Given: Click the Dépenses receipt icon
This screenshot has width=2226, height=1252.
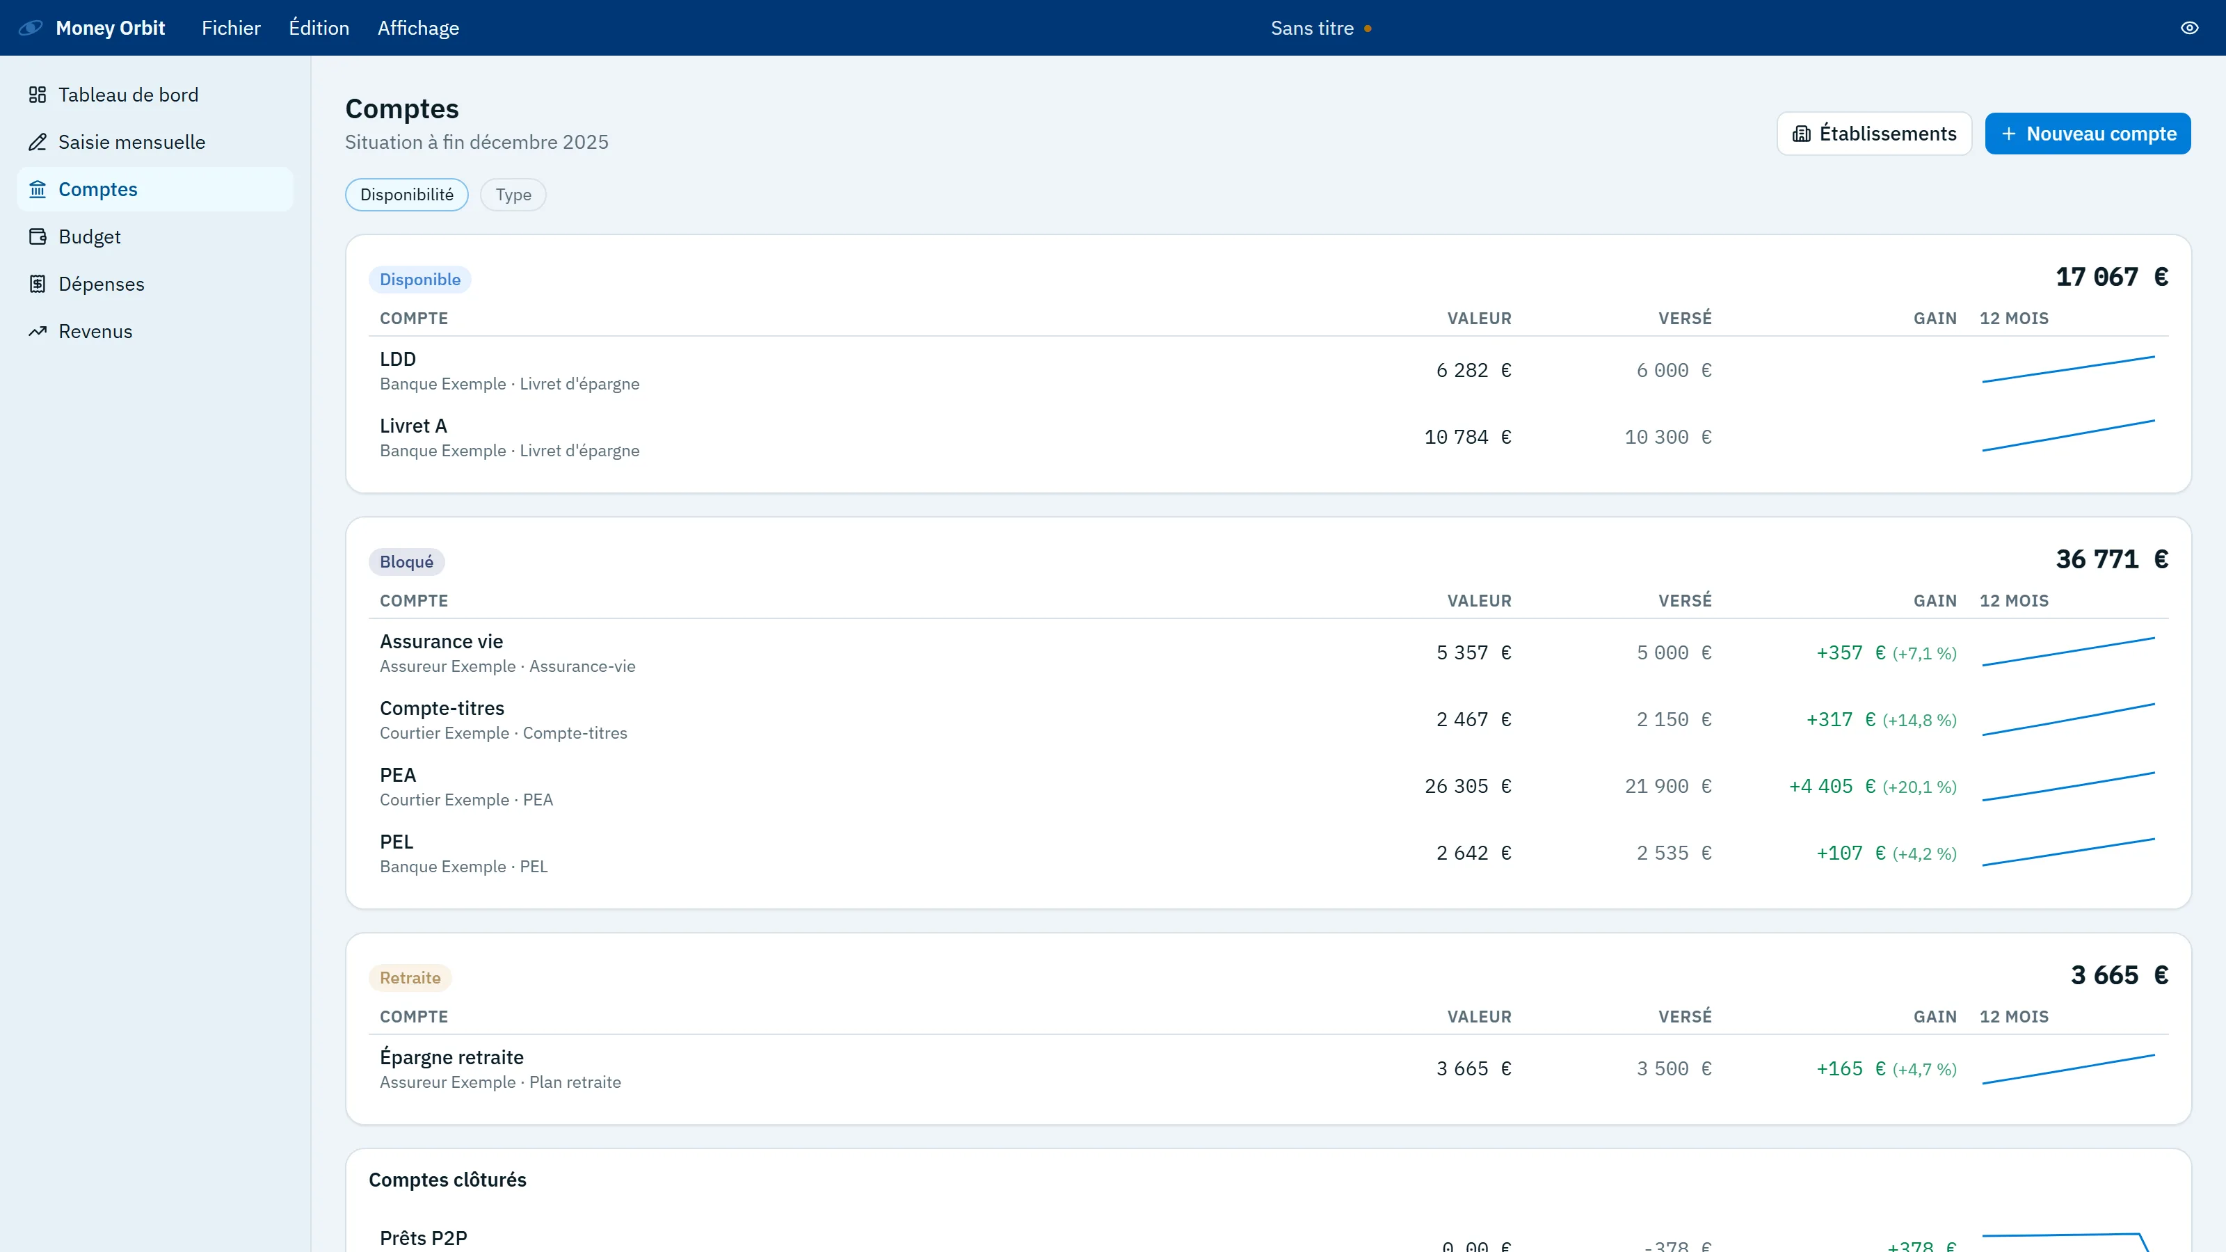Looking at the screenshot, I should coord(37,284).
